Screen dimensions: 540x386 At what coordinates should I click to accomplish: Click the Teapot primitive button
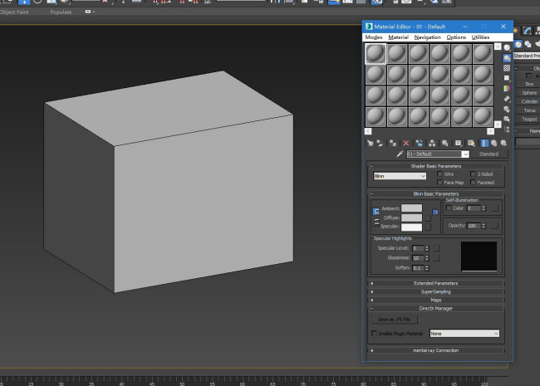(529, 119)
